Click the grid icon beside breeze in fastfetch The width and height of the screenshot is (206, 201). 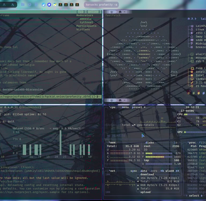(x=192, y=47)
